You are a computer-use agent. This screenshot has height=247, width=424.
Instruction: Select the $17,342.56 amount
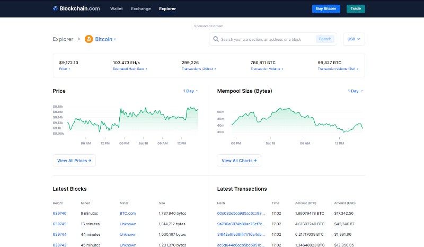click(344, 213)
